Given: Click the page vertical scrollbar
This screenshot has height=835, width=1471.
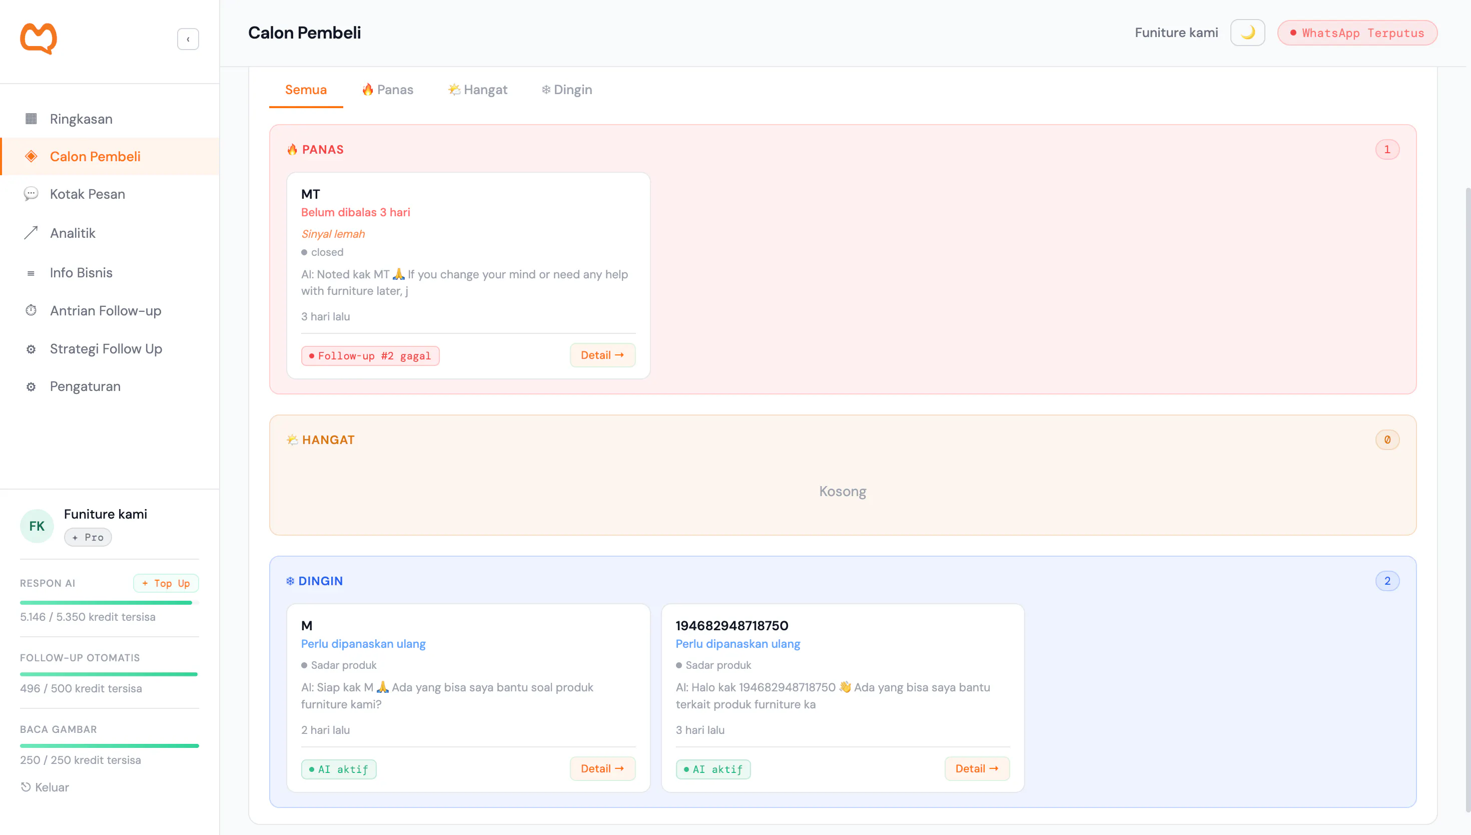Looking at the screenshot, I should (1467, 499).
